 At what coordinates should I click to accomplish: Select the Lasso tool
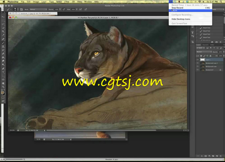tap(3, 24)
